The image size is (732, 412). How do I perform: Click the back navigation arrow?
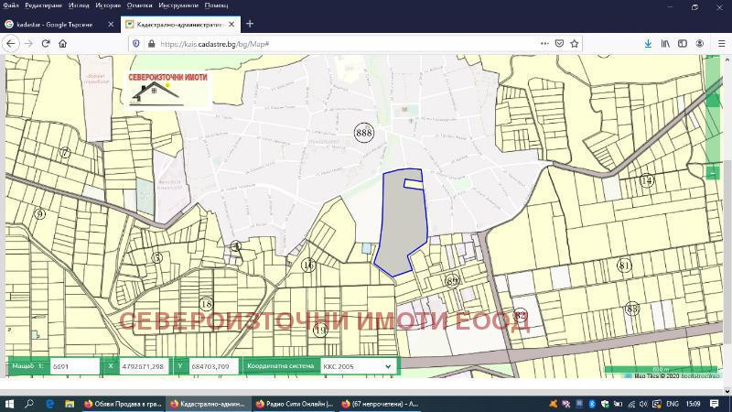coord(11,43)
